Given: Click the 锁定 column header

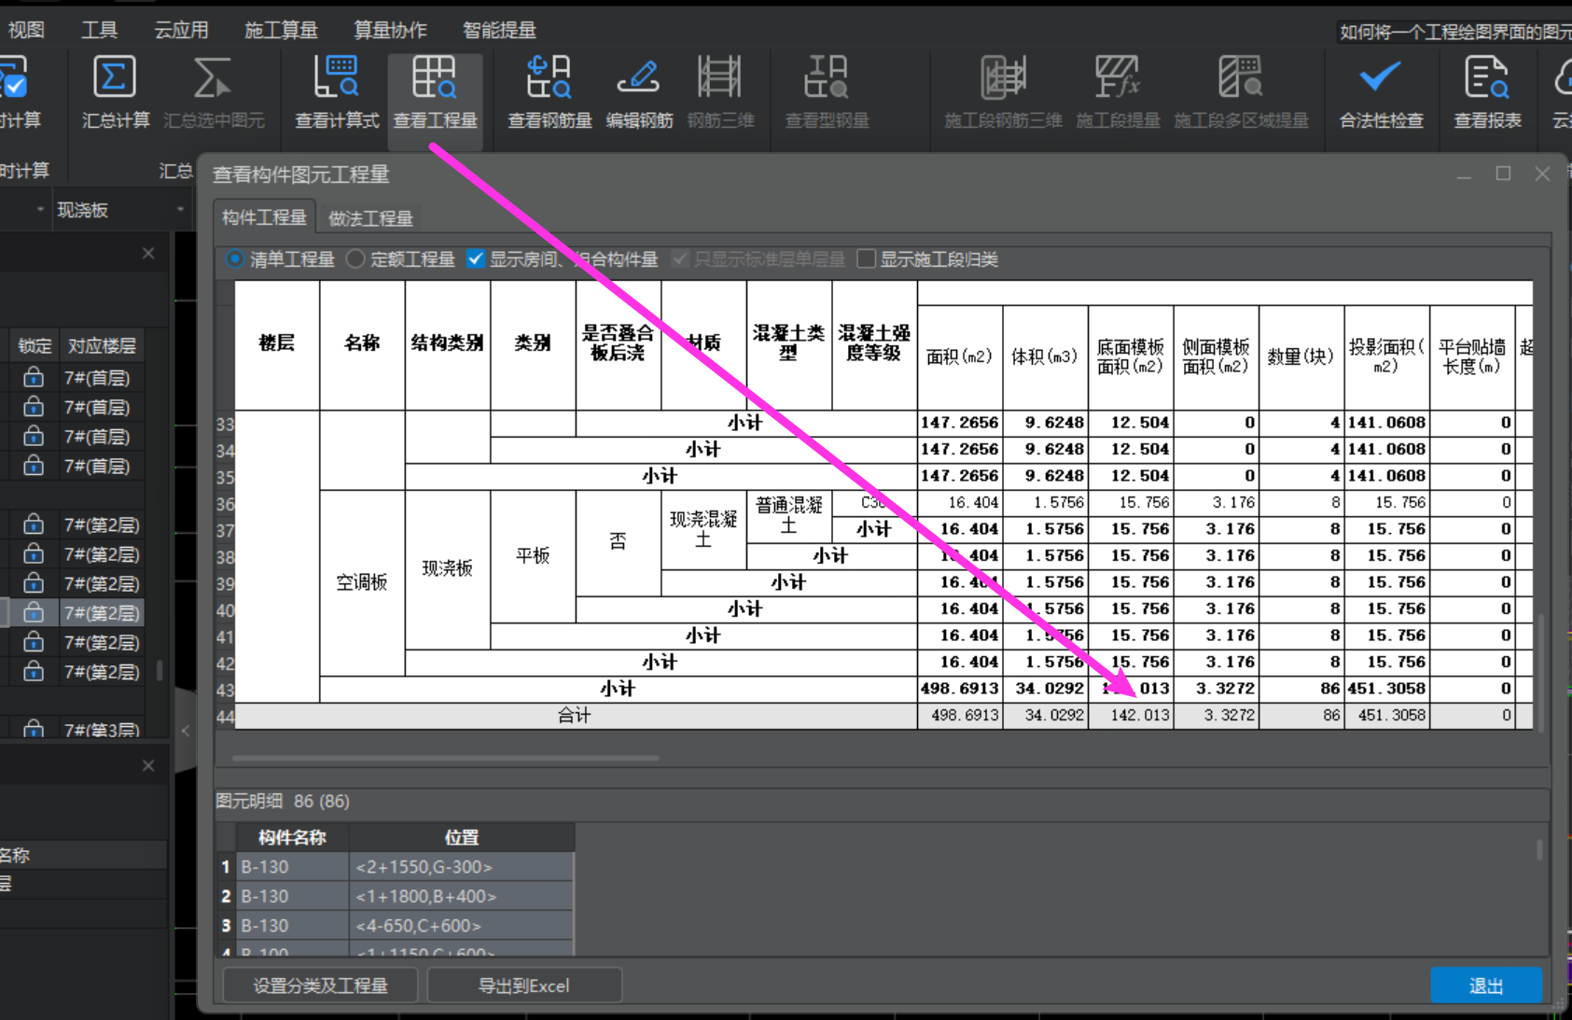Looking at the screenshot, I should click(35, 345).
